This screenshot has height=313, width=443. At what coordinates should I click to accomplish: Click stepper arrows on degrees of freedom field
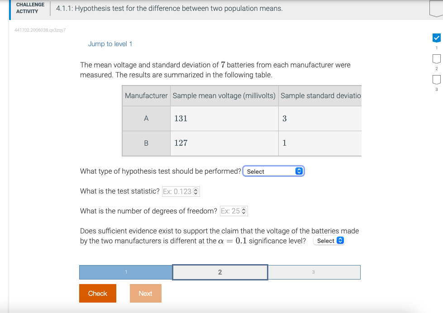(x=243, y=211)
